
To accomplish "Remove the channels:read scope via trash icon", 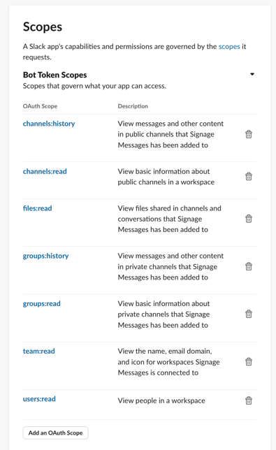I will [249, 176].
